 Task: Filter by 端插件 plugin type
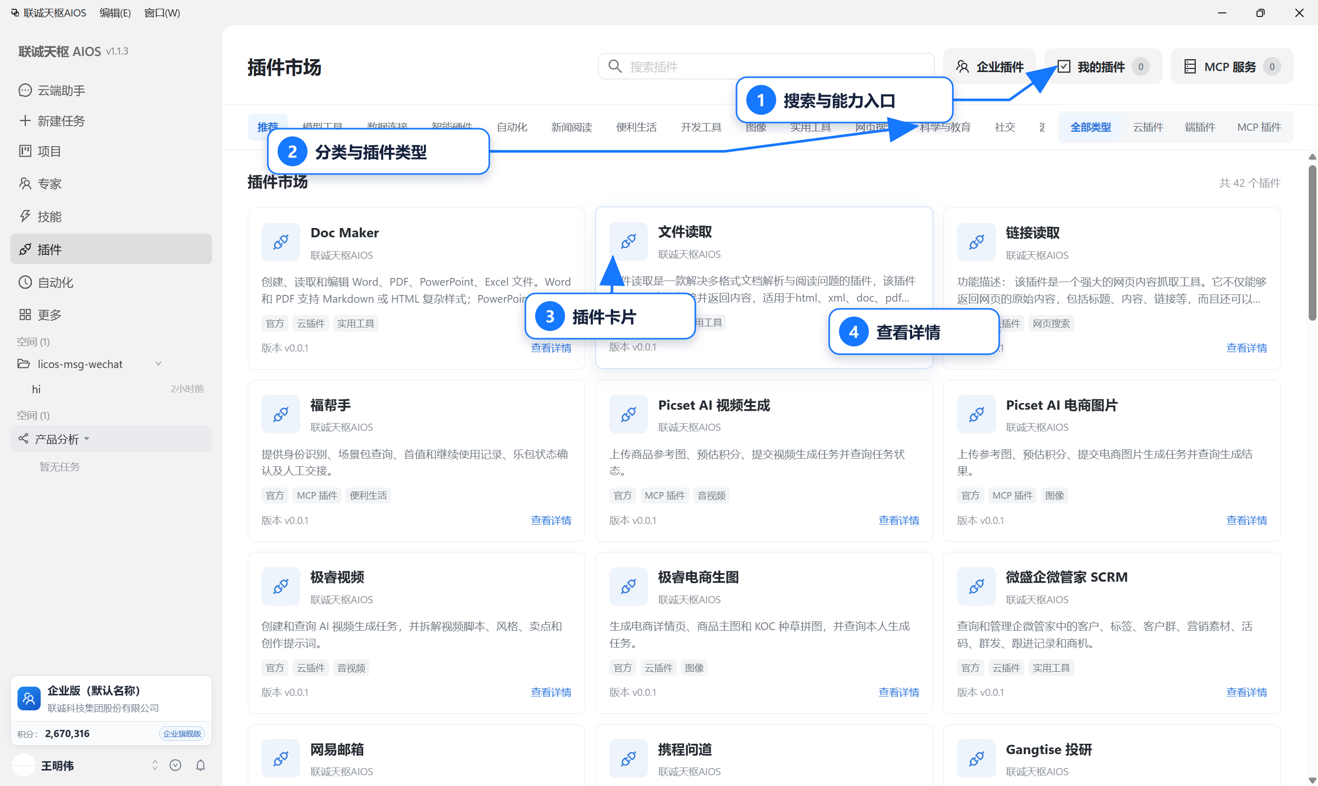(x=1200, y=127)
